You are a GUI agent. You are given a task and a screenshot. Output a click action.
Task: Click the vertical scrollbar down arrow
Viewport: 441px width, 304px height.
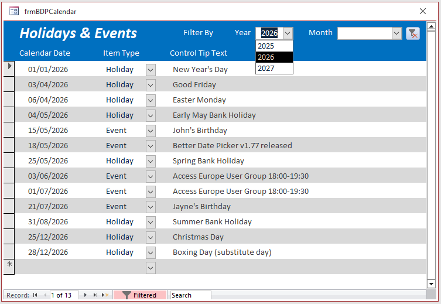pos(431,283)
